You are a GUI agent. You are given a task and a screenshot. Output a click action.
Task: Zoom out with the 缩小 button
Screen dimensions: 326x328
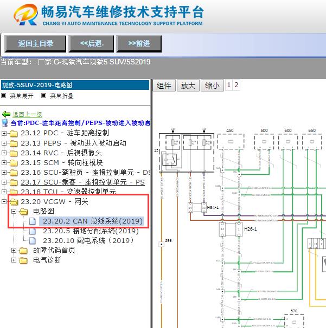[212, 86]
